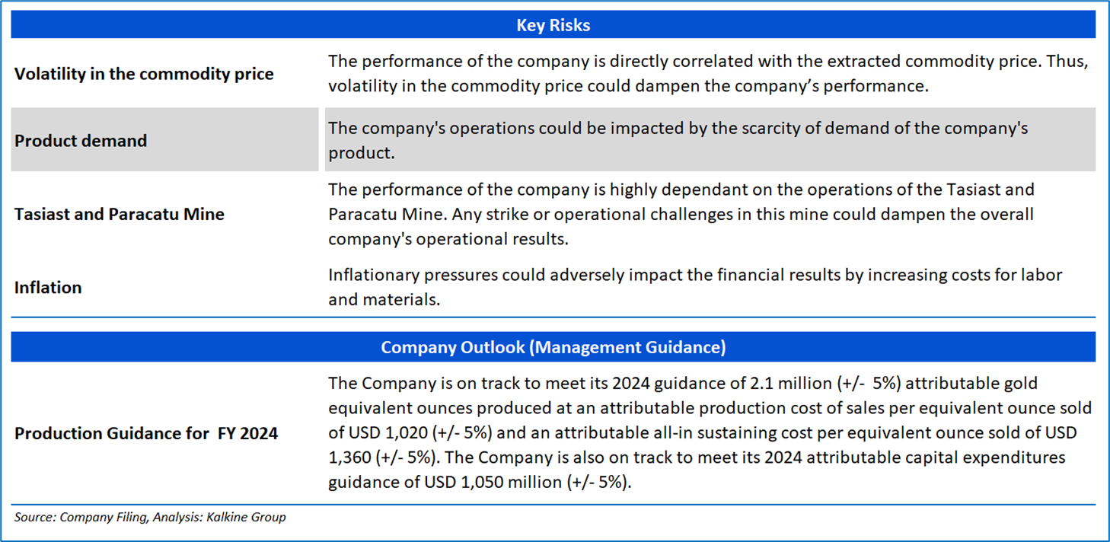The width and height of the screenshot is (1110, 542).
Task: Click 'Source: Company Filing' in the footnote
Action: coord(80,517)
